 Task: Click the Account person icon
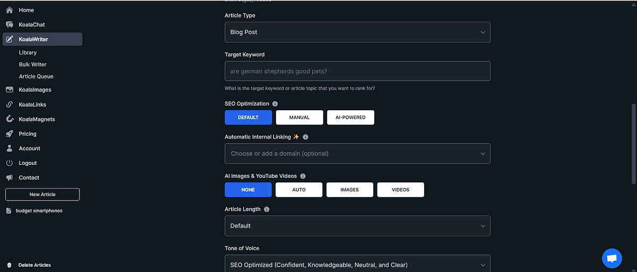[10, 148]
